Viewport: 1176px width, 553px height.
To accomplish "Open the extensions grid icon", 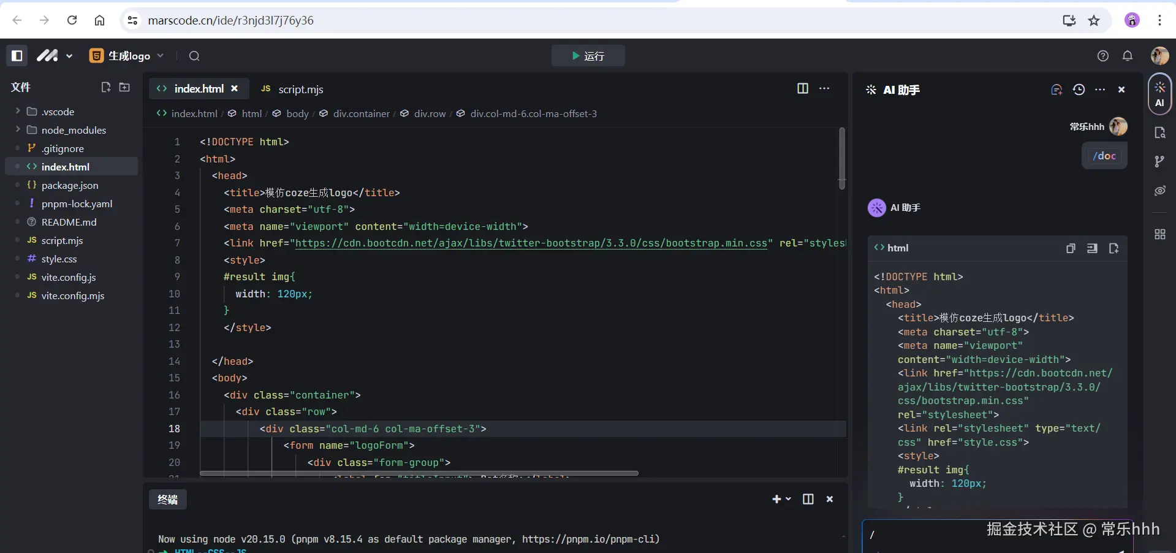I will [x=1159, y=234].
